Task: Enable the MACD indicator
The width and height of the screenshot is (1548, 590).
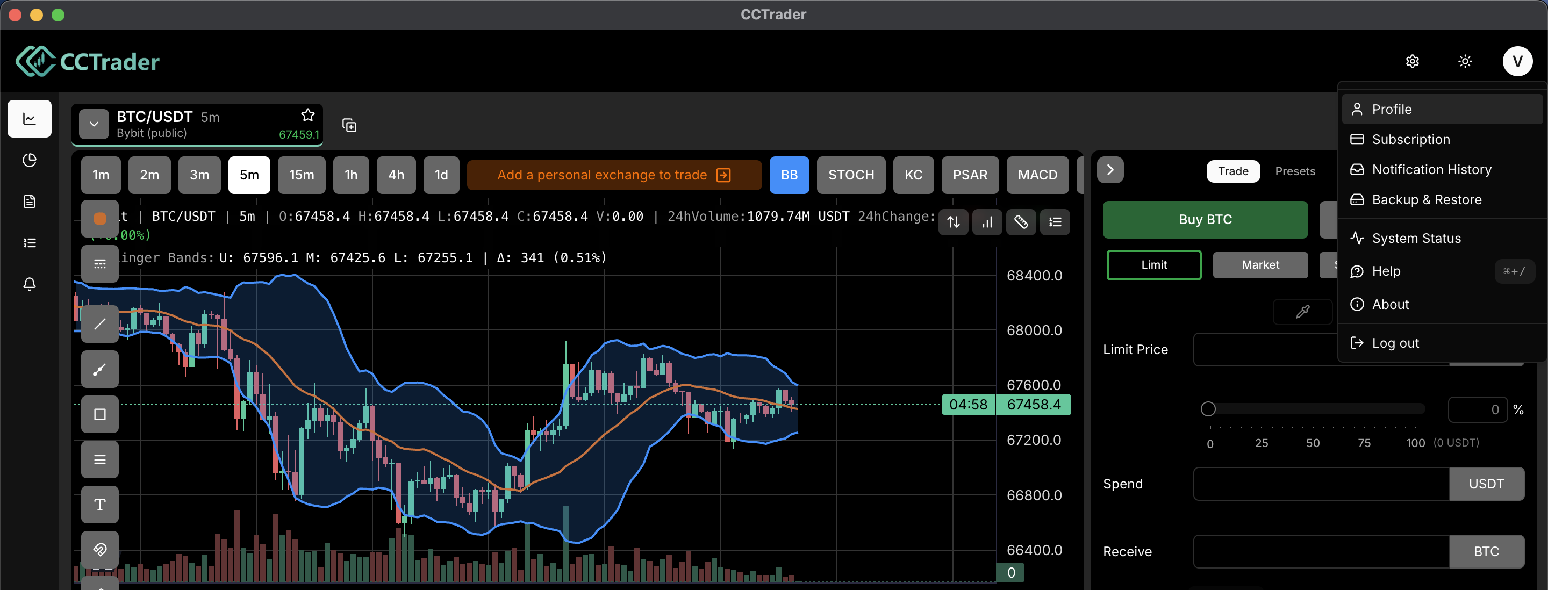Action: (x=1037, y=175)
